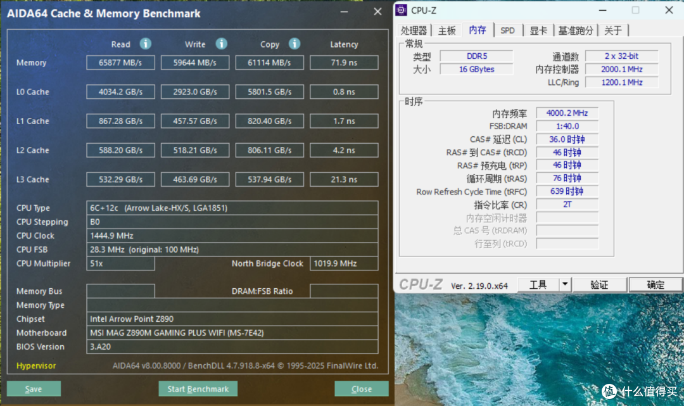Image resolution: width=684 pixels, height=406 pixels.
Task: Switch to the 主板 tab in CPU-Z
Action: (x=446, y=30)
